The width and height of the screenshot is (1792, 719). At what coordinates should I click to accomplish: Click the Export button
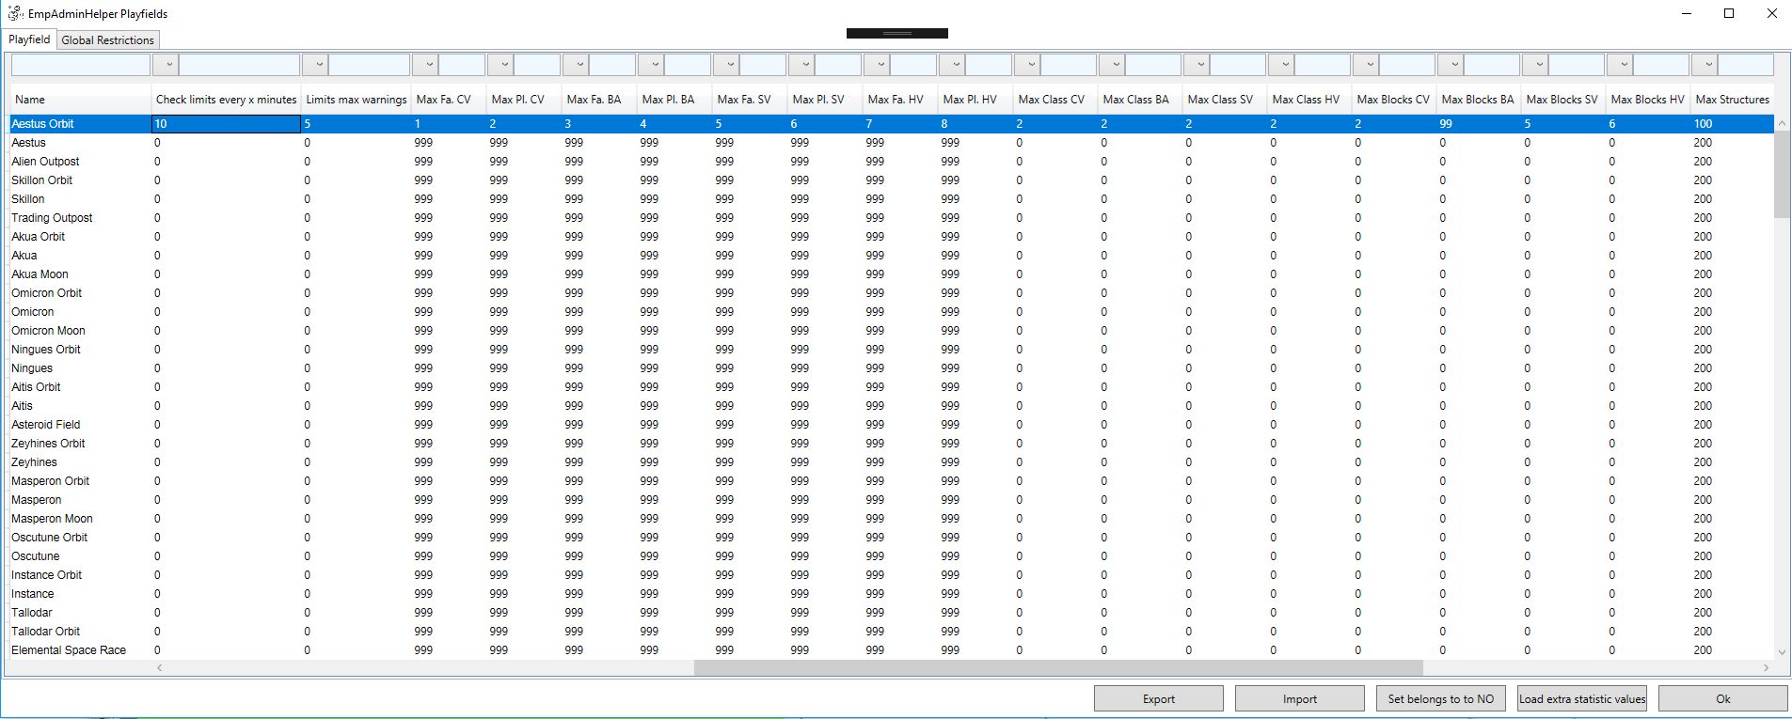(1158, 698)
